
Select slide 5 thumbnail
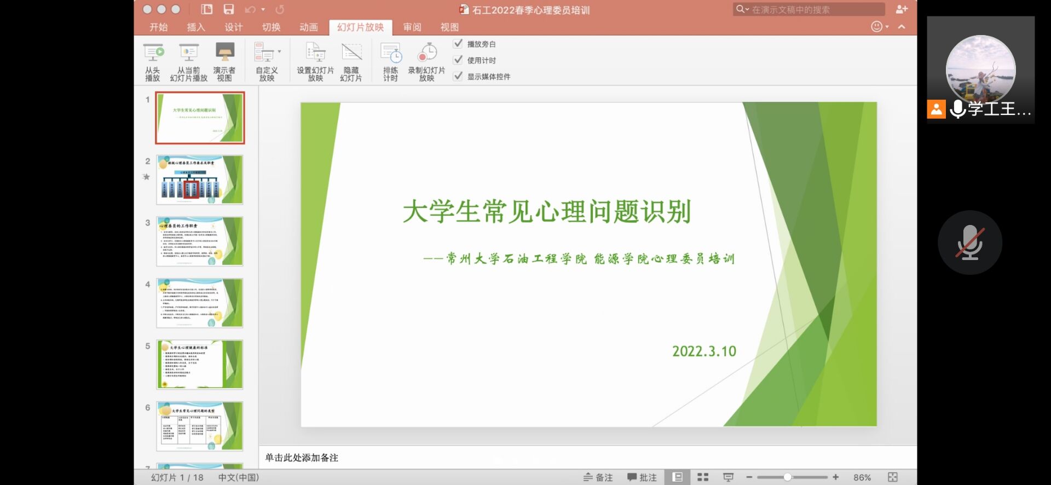[x=200, y=365]
